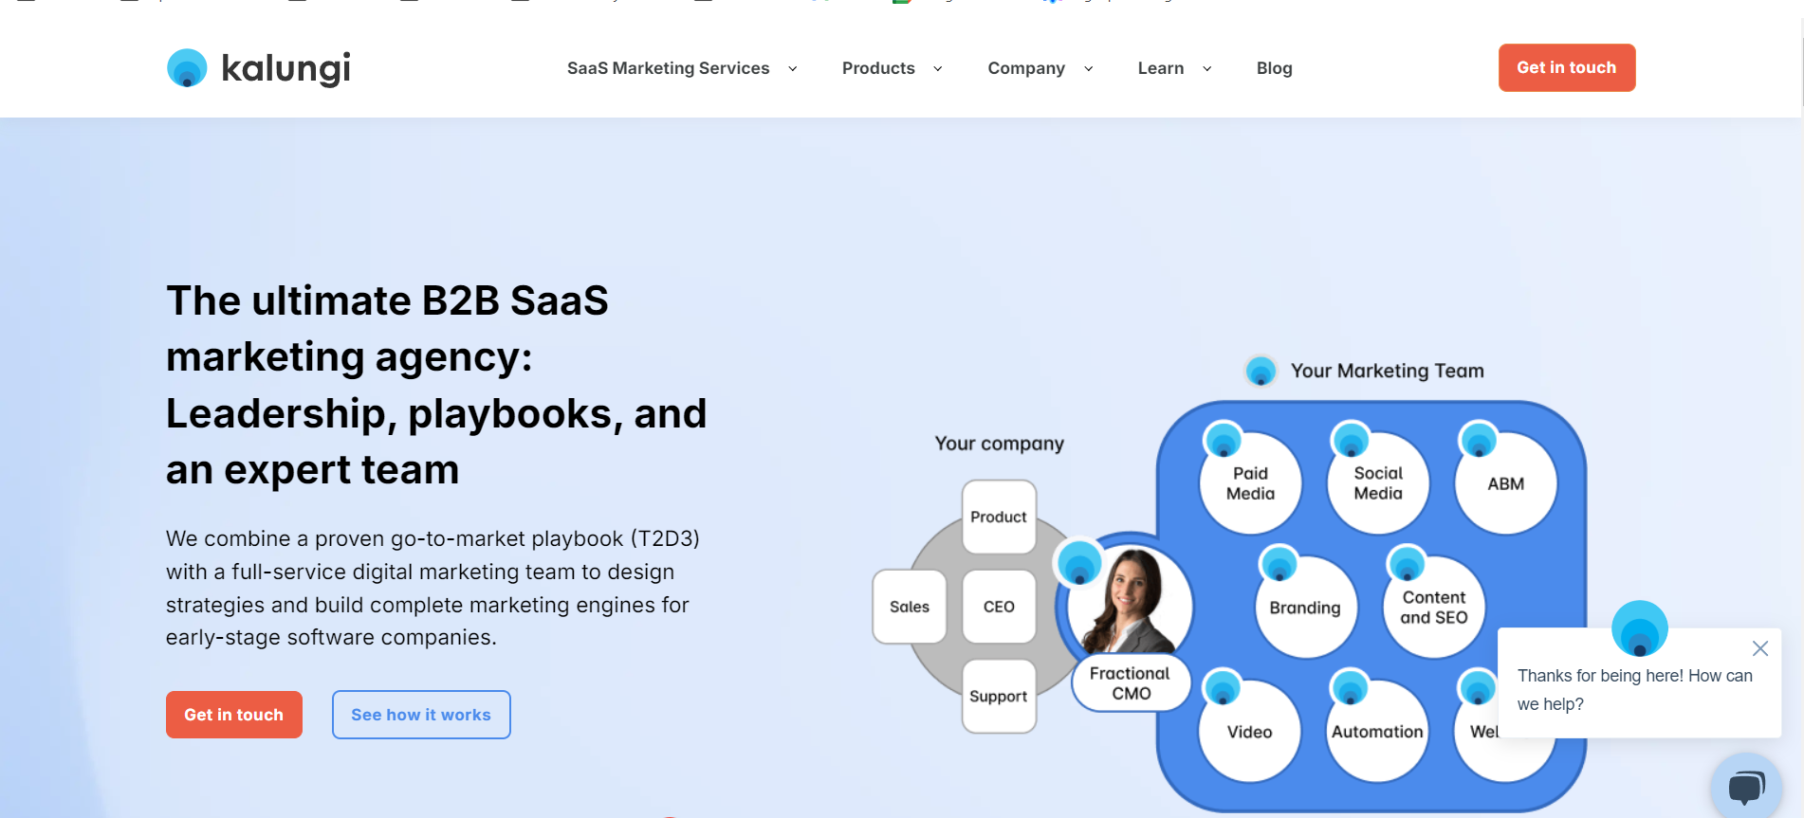Click the chat popup Kalungi avatar icon

1640,628
